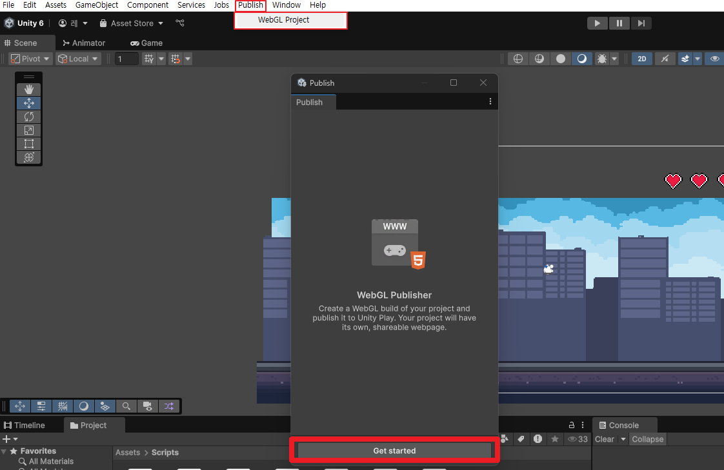
Task: Start Play mode
Action: coord(597,23)
